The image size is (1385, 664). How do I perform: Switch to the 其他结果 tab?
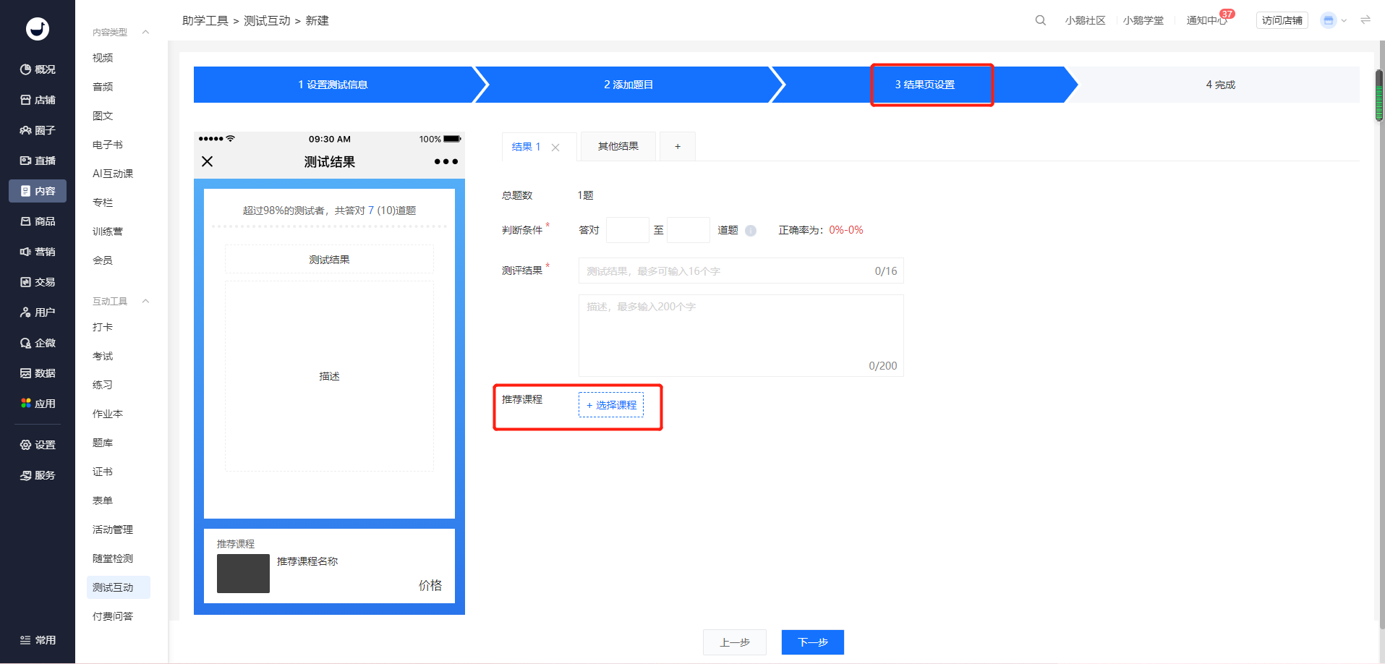click(618, 146)
